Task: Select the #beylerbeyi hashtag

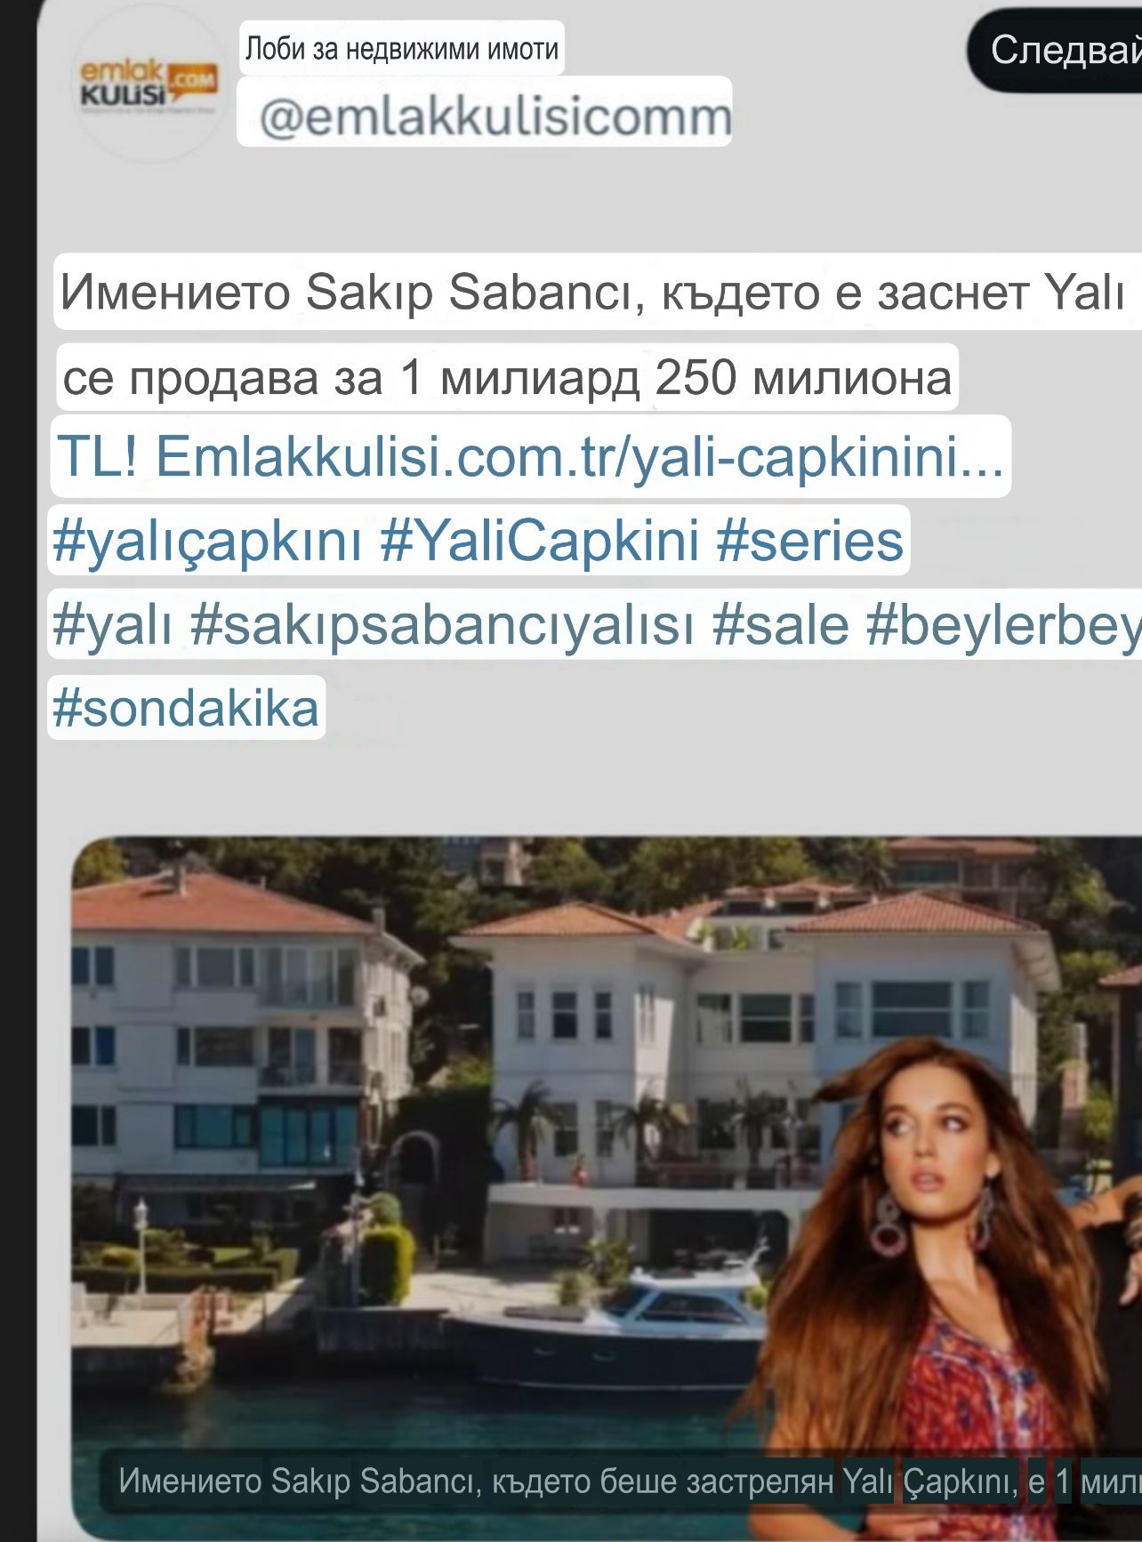Action: coord(1004,624)
